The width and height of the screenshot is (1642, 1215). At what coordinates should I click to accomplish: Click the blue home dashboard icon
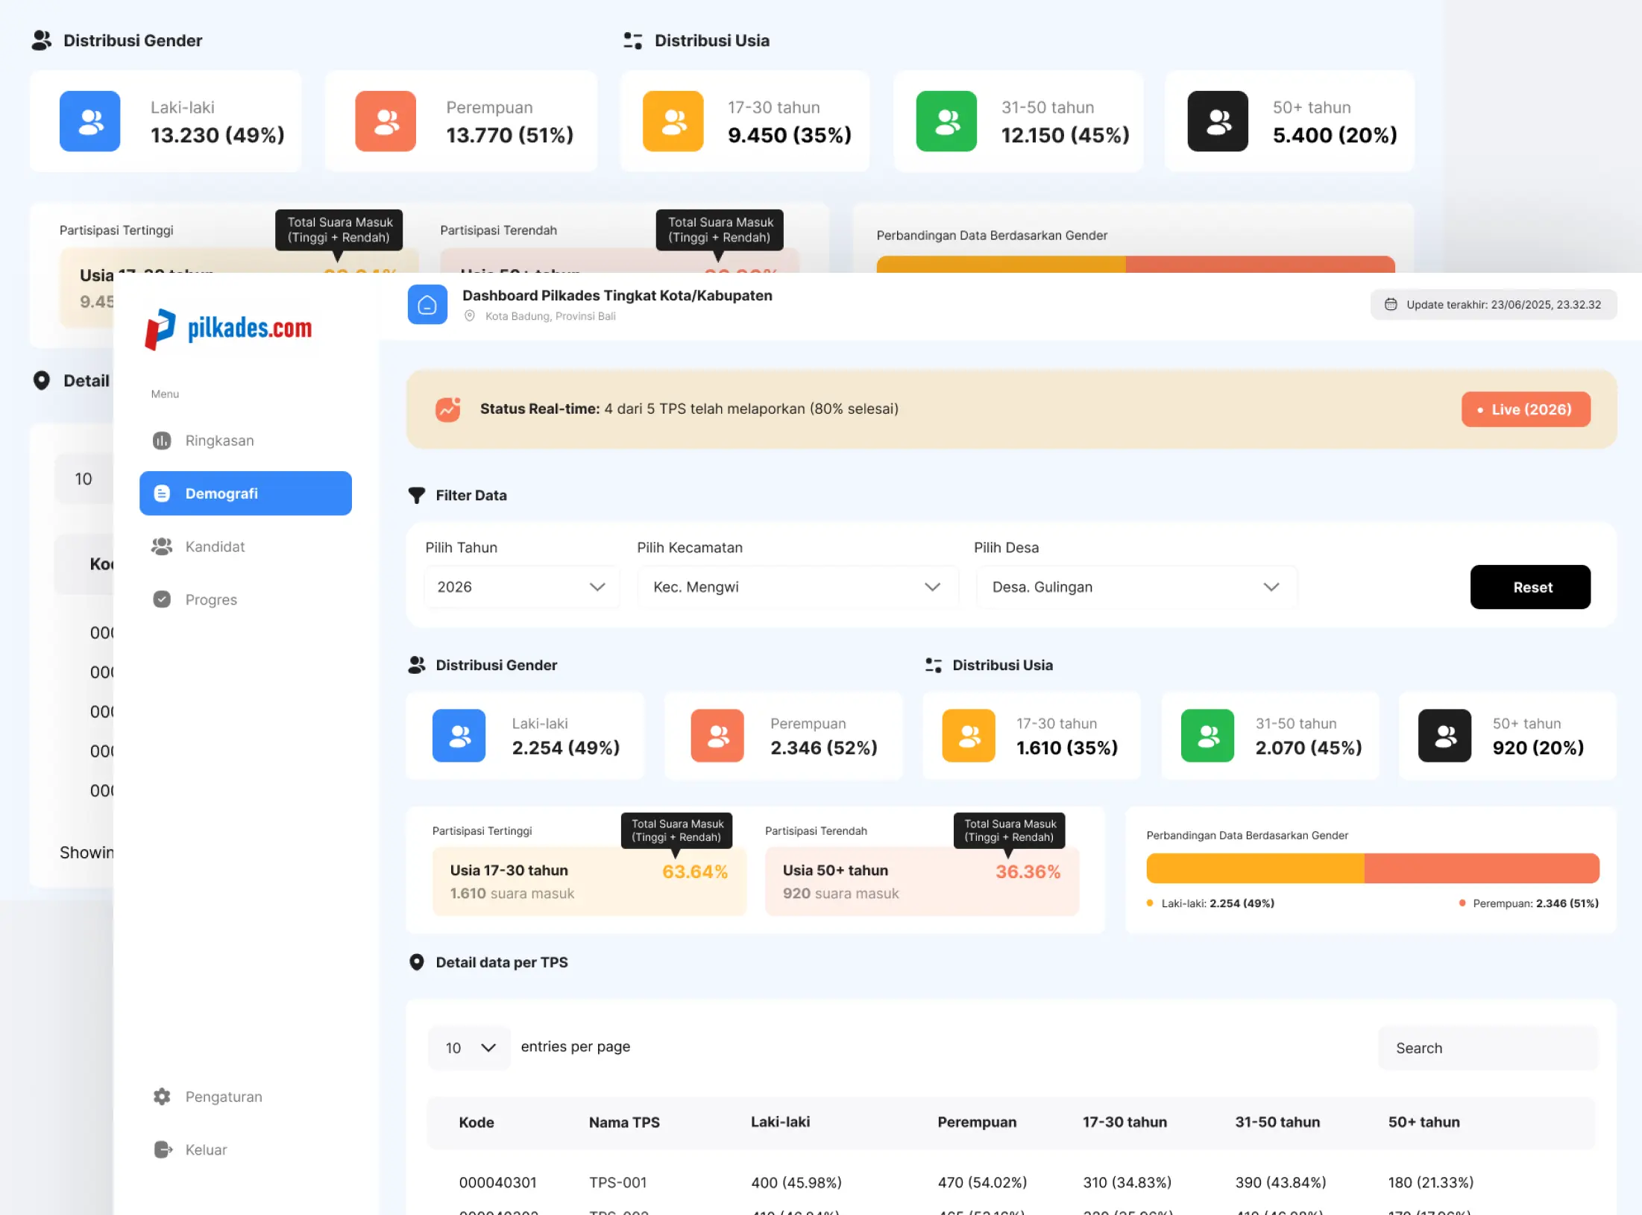point(427,304)
